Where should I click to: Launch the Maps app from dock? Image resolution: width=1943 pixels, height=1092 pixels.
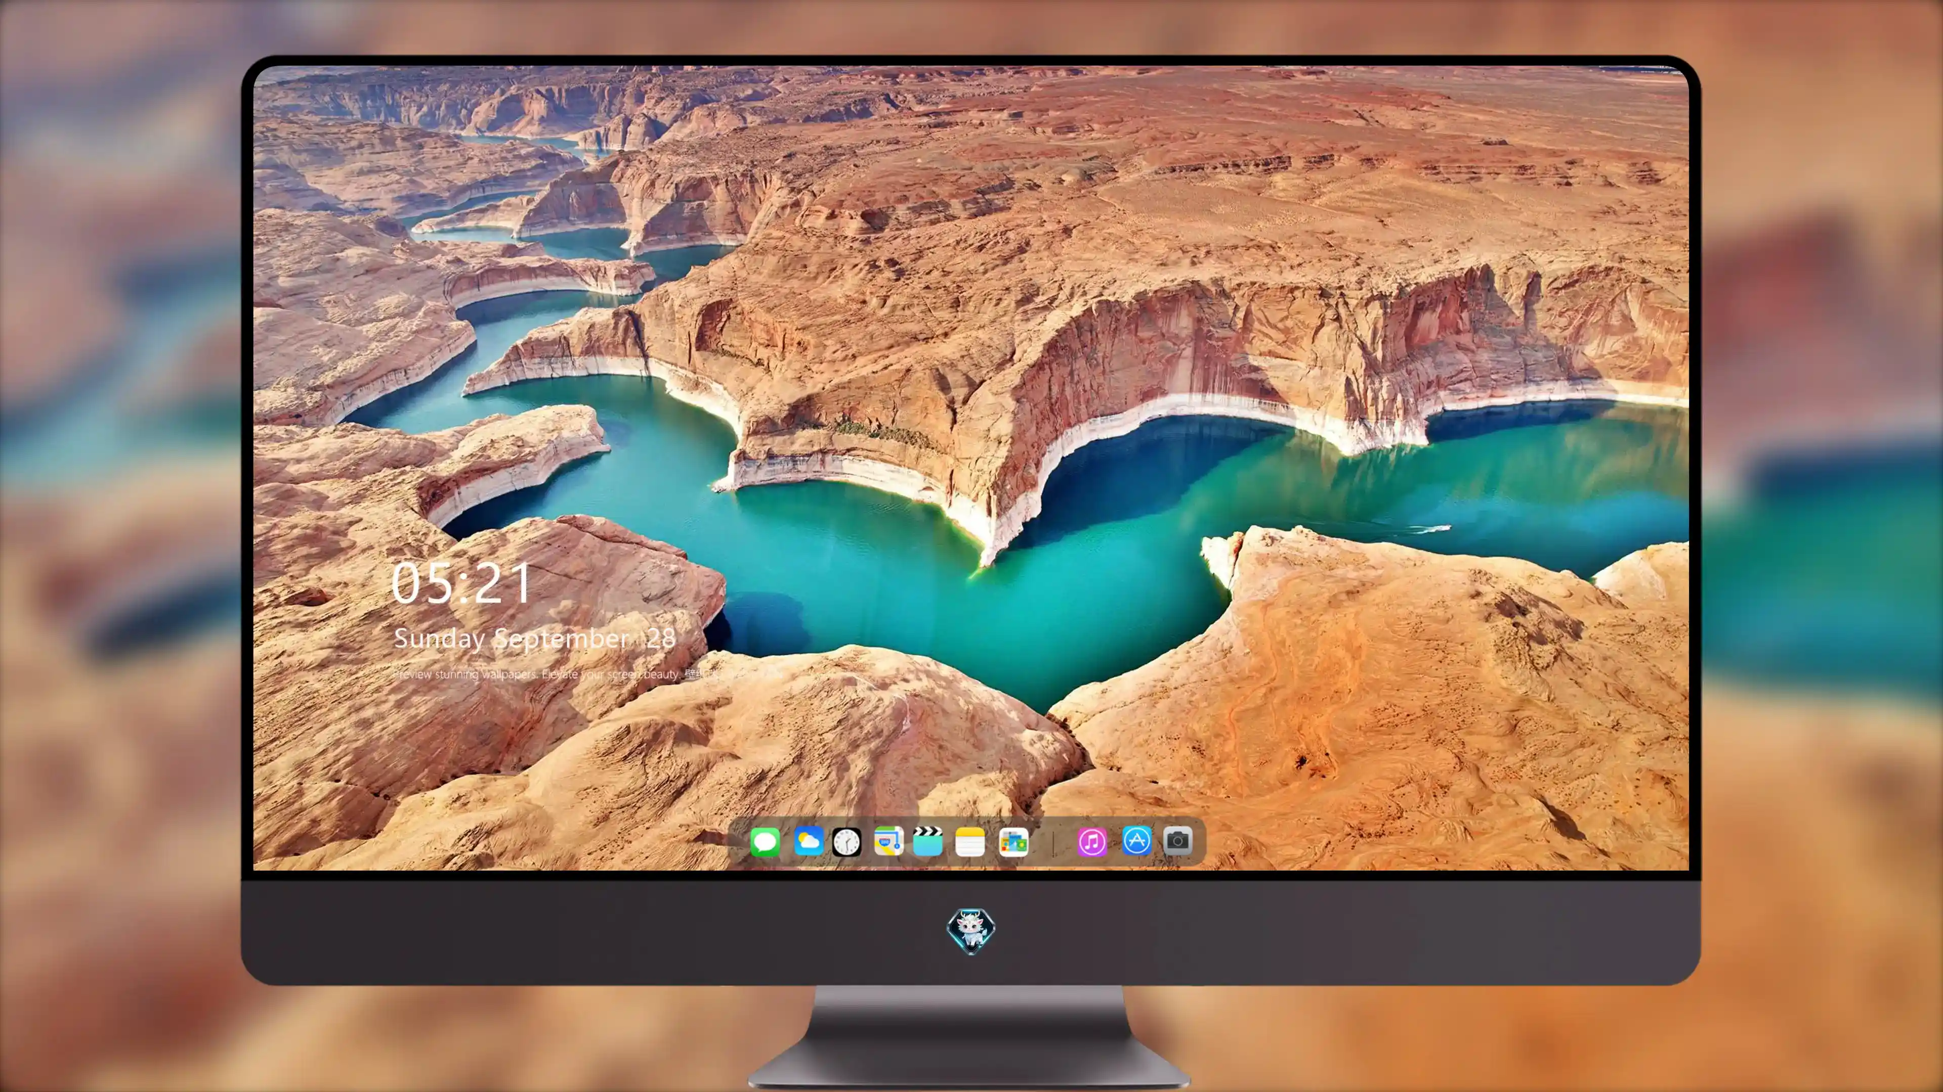[889, 841]
